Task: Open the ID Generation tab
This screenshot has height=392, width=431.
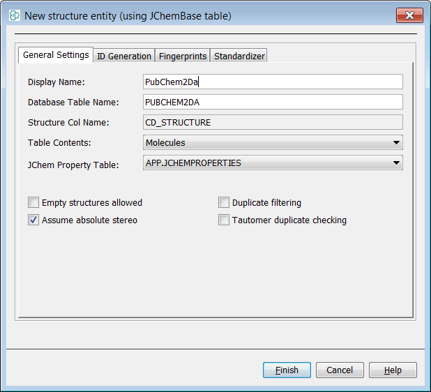Action: coord(123,56)
